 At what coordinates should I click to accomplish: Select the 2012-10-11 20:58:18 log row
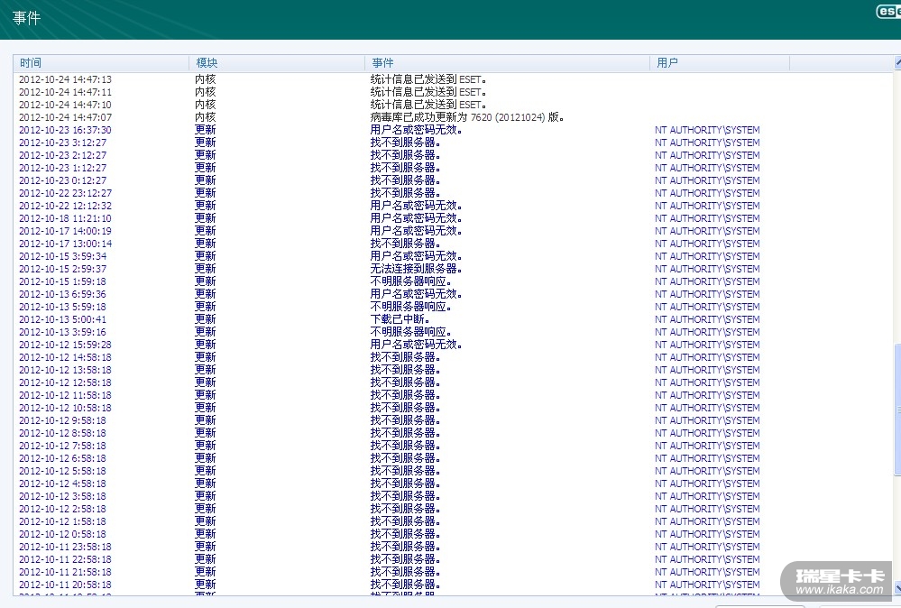click(x=65, y=585)
